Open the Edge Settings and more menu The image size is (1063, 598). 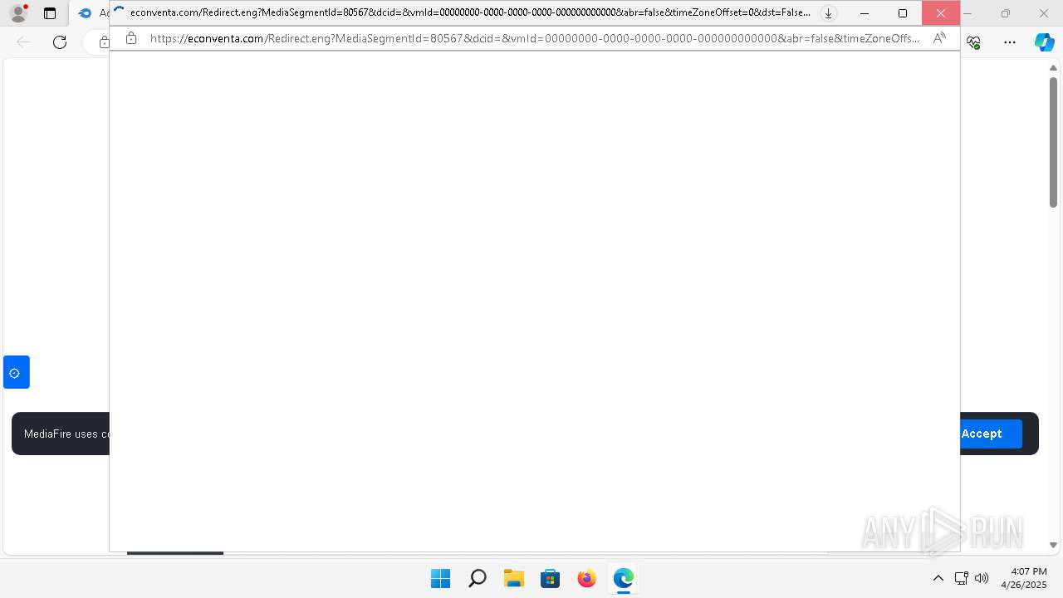pos(1010,42)
